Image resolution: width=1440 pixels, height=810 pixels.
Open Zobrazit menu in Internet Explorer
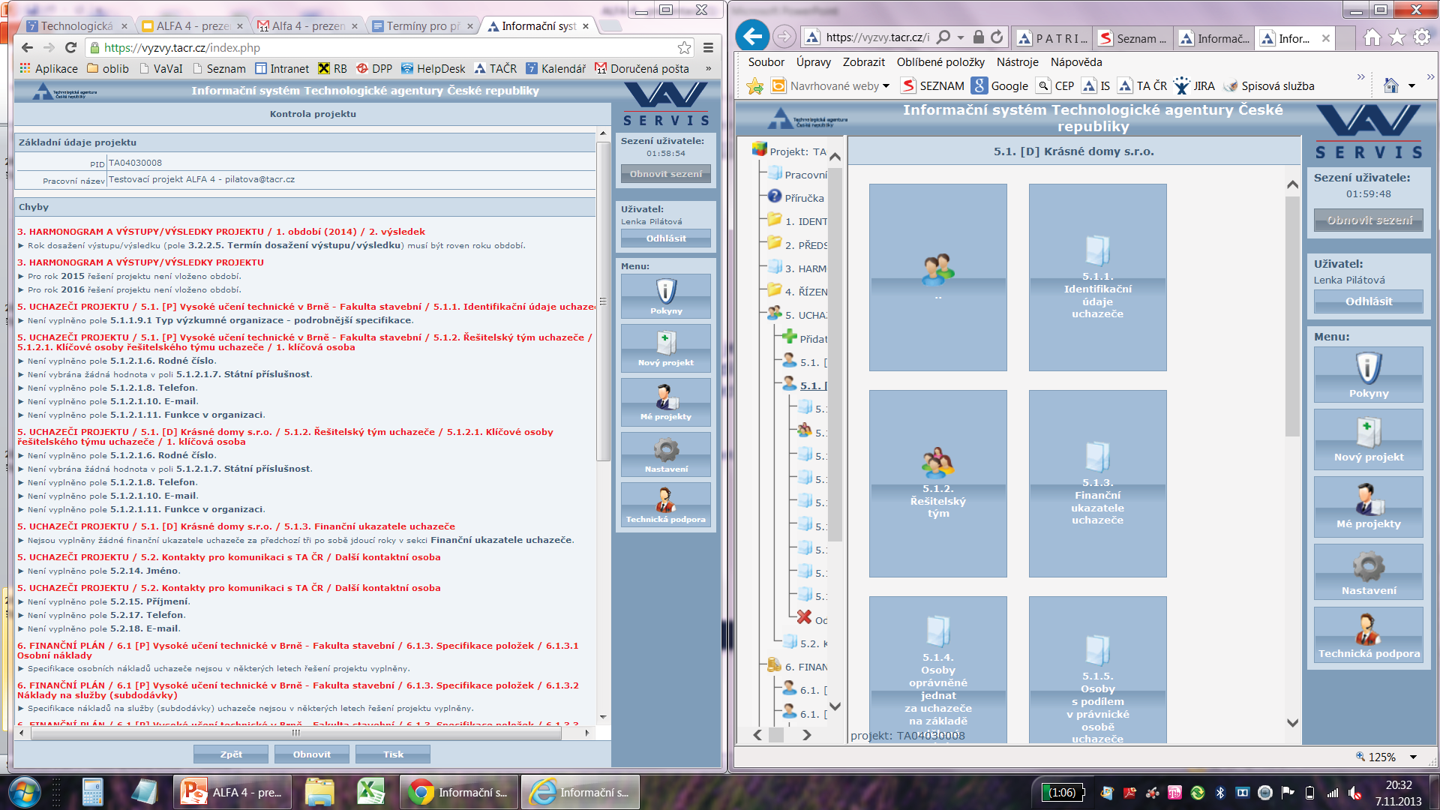863,62
